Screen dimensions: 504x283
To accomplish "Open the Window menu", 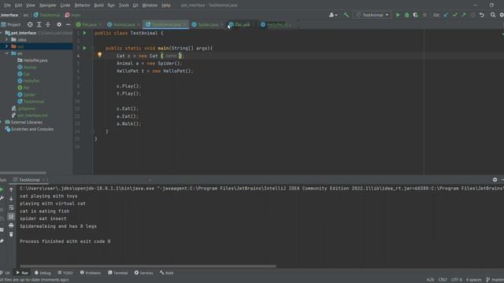I will [150, 6].
